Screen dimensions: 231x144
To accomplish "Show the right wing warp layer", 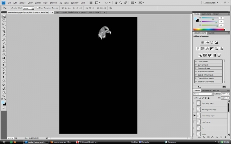I will coord(194,103).
